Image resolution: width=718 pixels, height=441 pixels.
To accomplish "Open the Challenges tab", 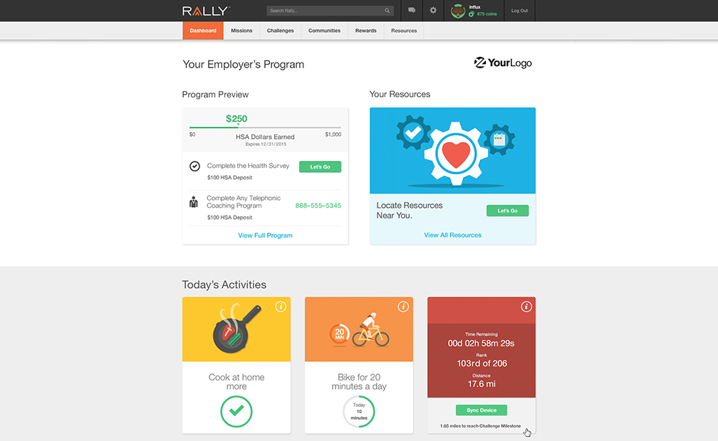I will 280,31.
